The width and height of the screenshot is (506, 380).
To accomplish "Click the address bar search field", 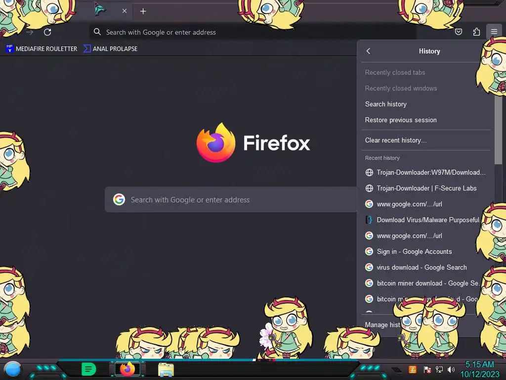I will click(x=253, y=32).
